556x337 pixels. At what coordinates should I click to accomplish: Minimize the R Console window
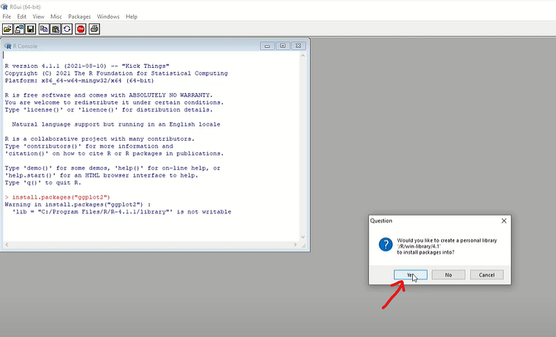pyautogui.click(x=267, y=46)
